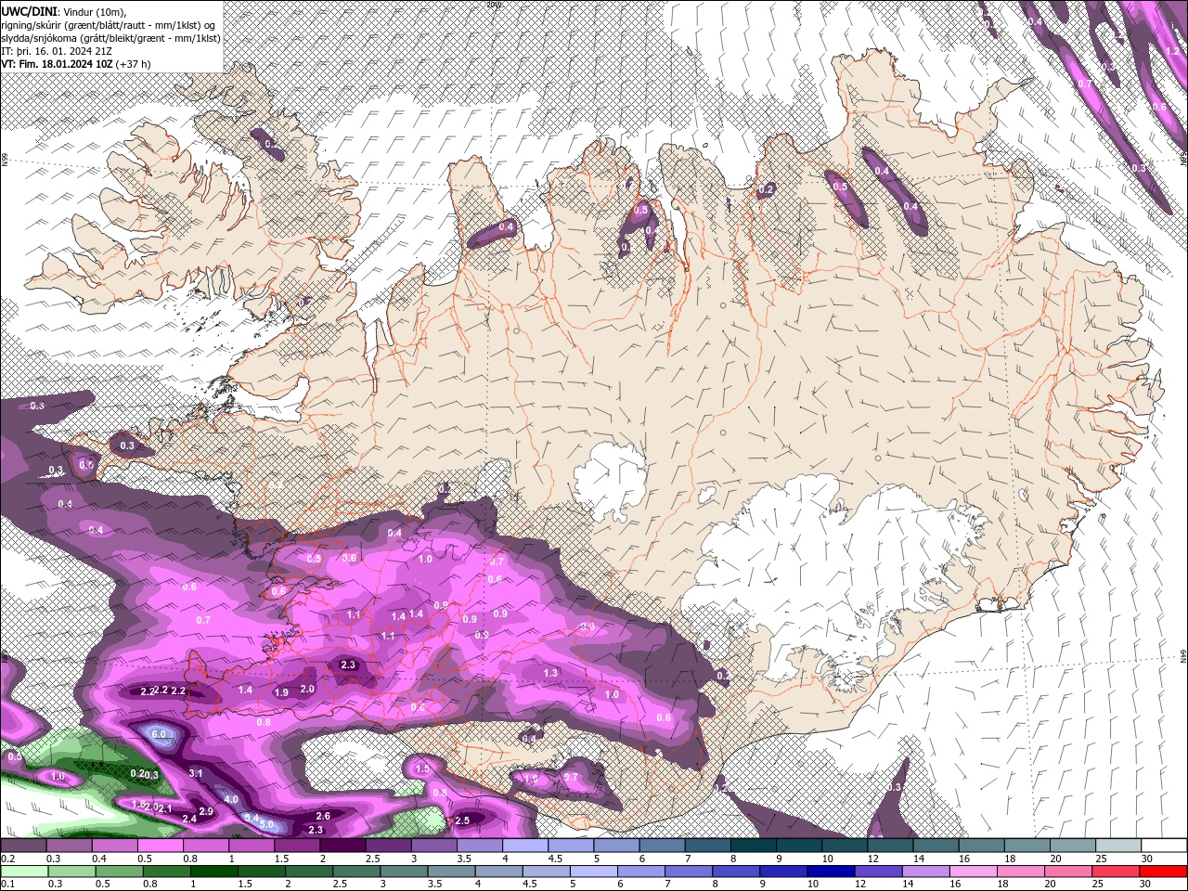
Task: Click the valid time "VT: Fim. 18.01.2024 10Z"
Action: pyautogui.click(x=58, y=64)
